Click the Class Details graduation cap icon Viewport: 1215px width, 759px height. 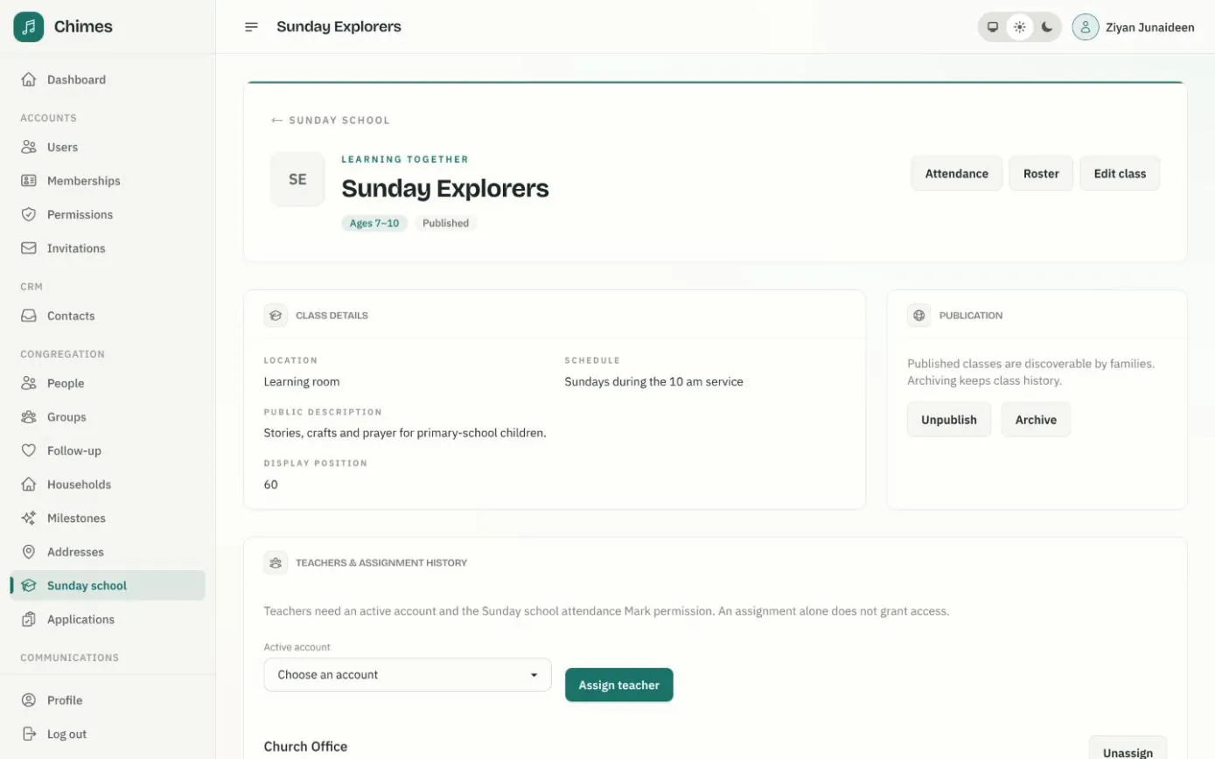(x=276, y=316)
